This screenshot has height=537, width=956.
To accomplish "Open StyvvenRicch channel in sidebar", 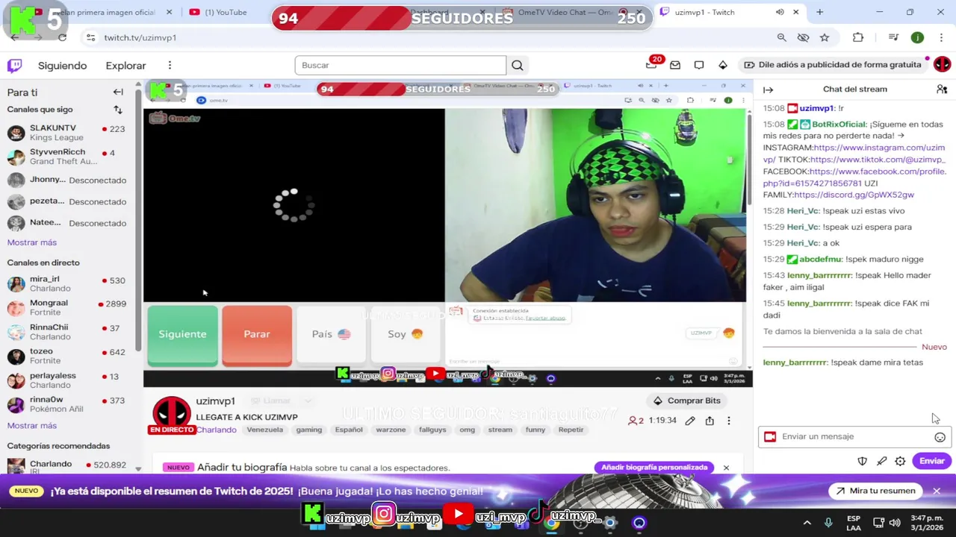I will click(x=69, y=157).
